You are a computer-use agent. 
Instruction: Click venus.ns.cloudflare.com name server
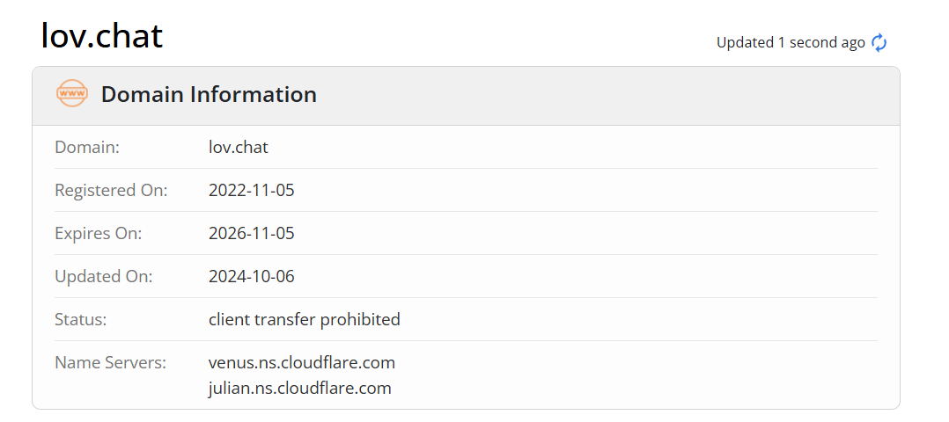pyautogui.click(x=301, y=362)
